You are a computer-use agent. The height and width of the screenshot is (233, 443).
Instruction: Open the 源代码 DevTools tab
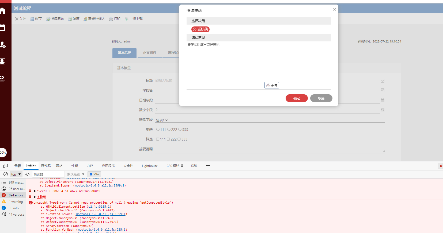coord(46,166)
